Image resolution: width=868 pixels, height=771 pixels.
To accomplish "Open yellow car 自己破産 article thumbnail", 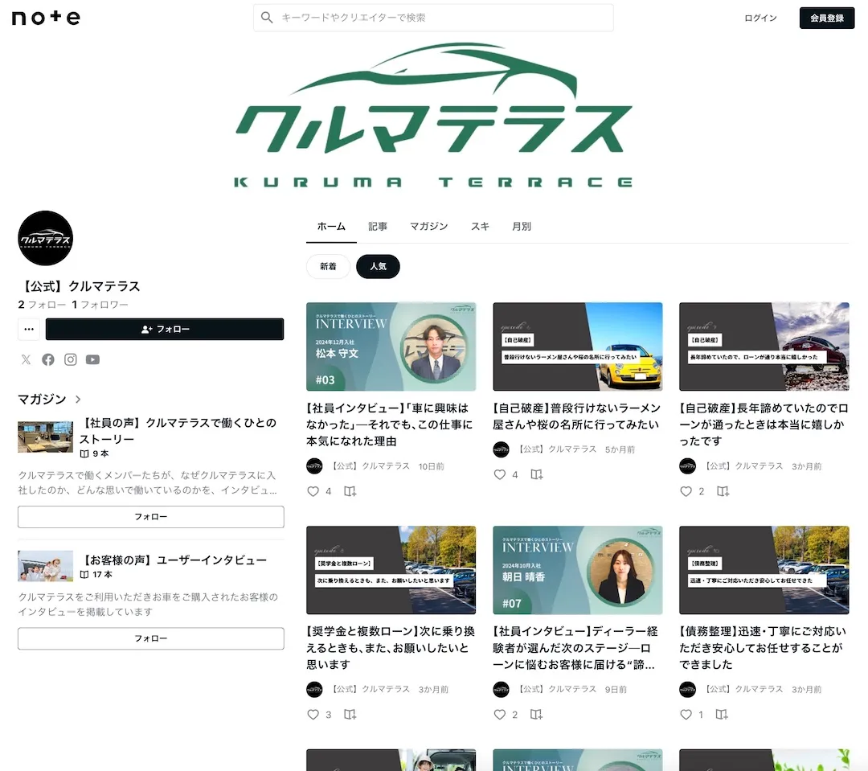I will pos(578,347).
